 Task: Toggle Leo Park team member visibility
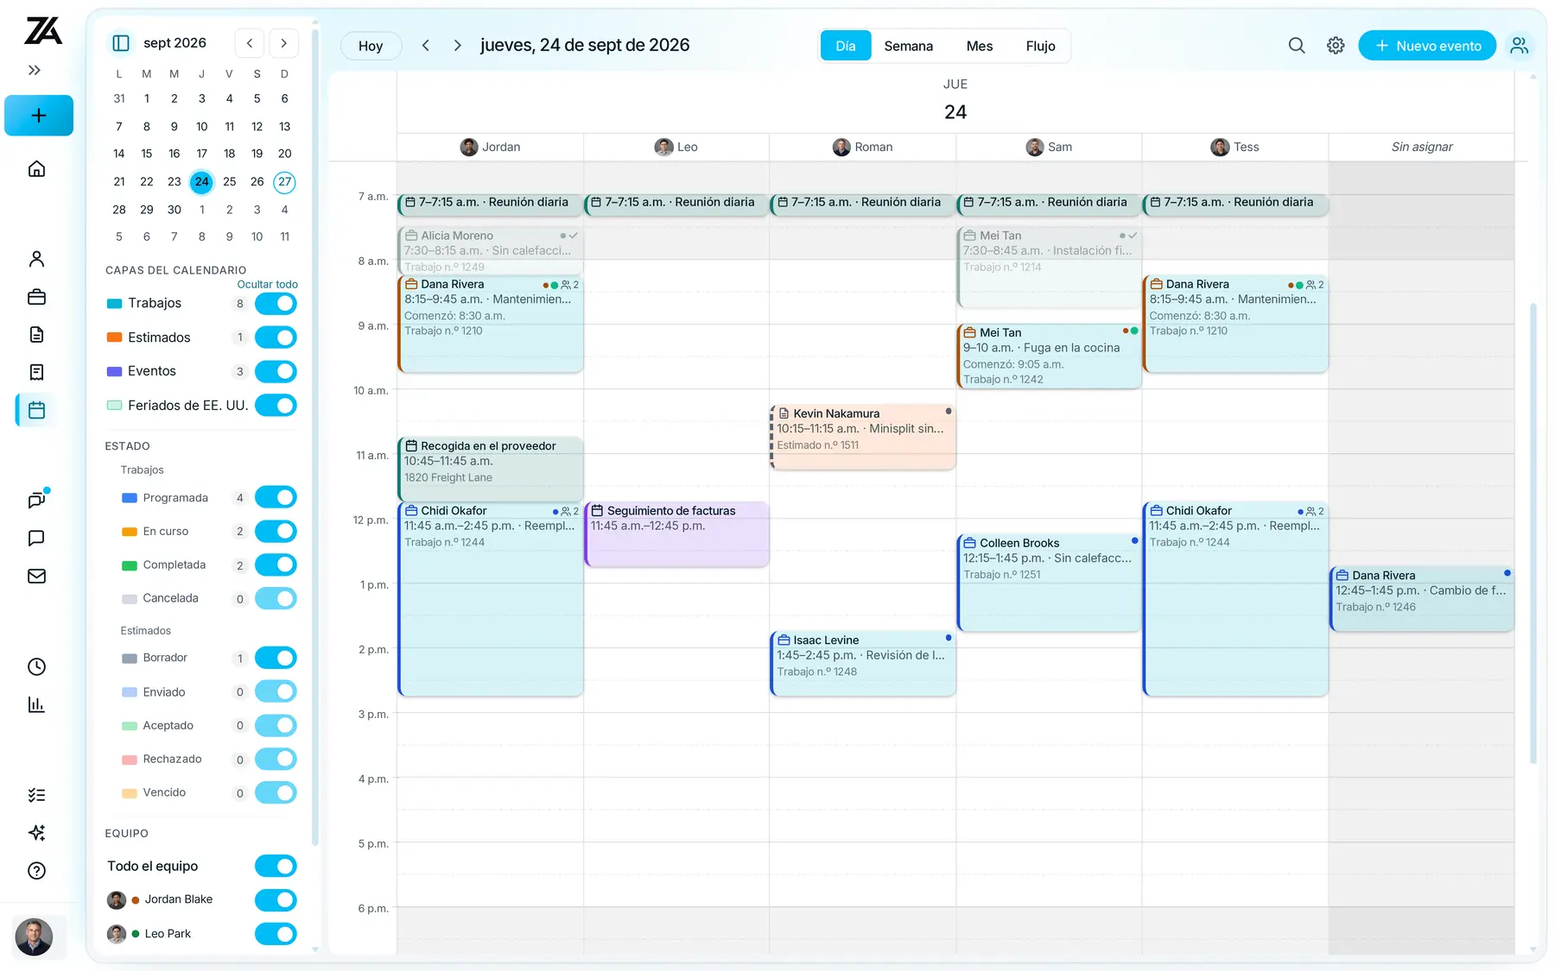point(276,934)
